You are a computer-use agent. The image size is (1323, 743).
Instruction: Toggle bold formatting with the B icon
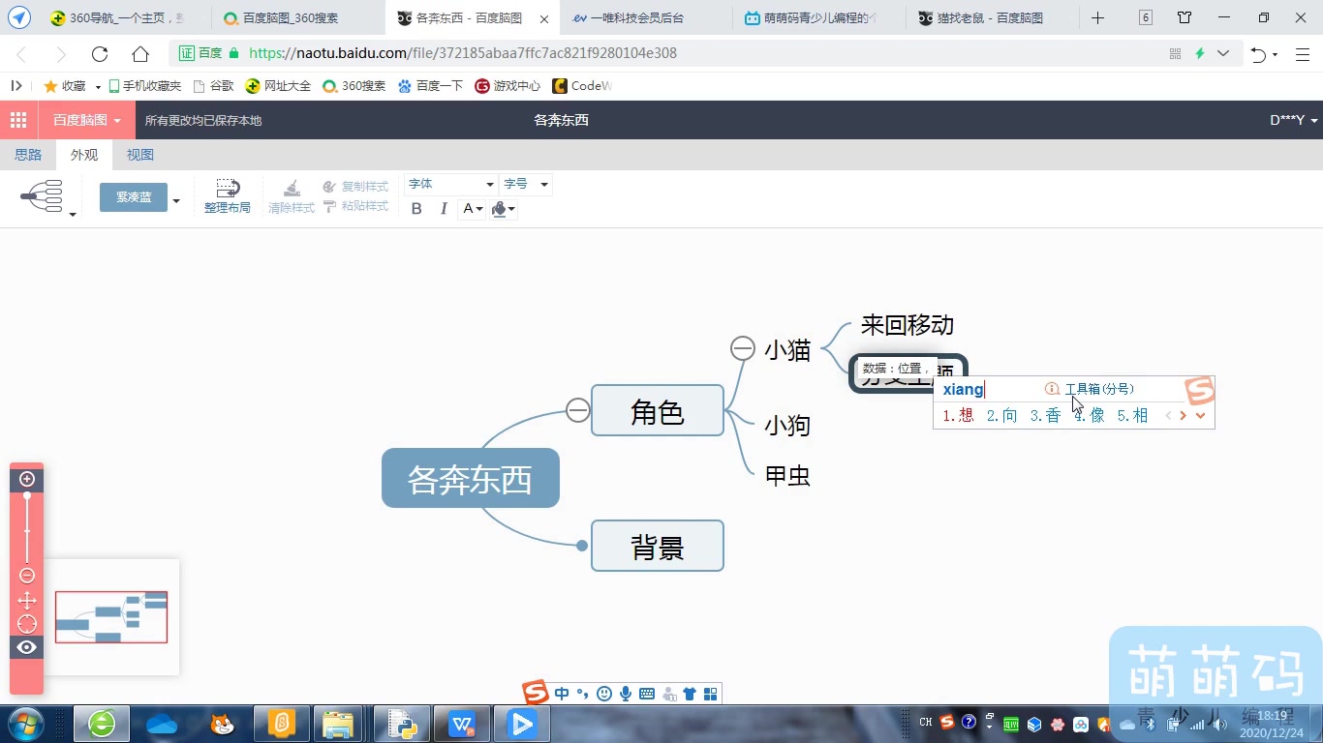click(x=415, y=209)
